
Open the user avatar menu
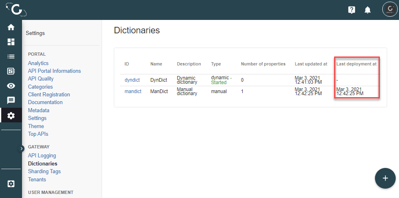pos(389,10)
